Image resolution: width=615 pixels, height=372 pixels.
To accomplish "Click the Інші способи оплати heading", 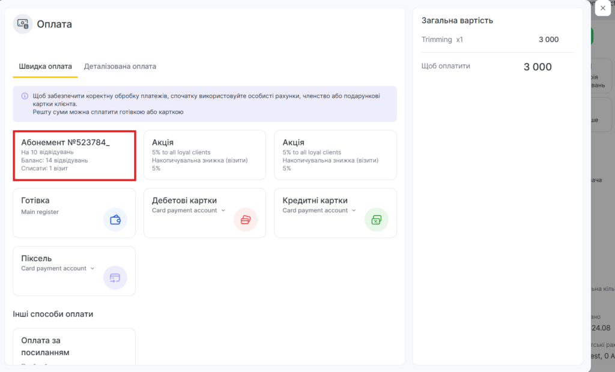I will pyautogui.click(x=53, y=314).
